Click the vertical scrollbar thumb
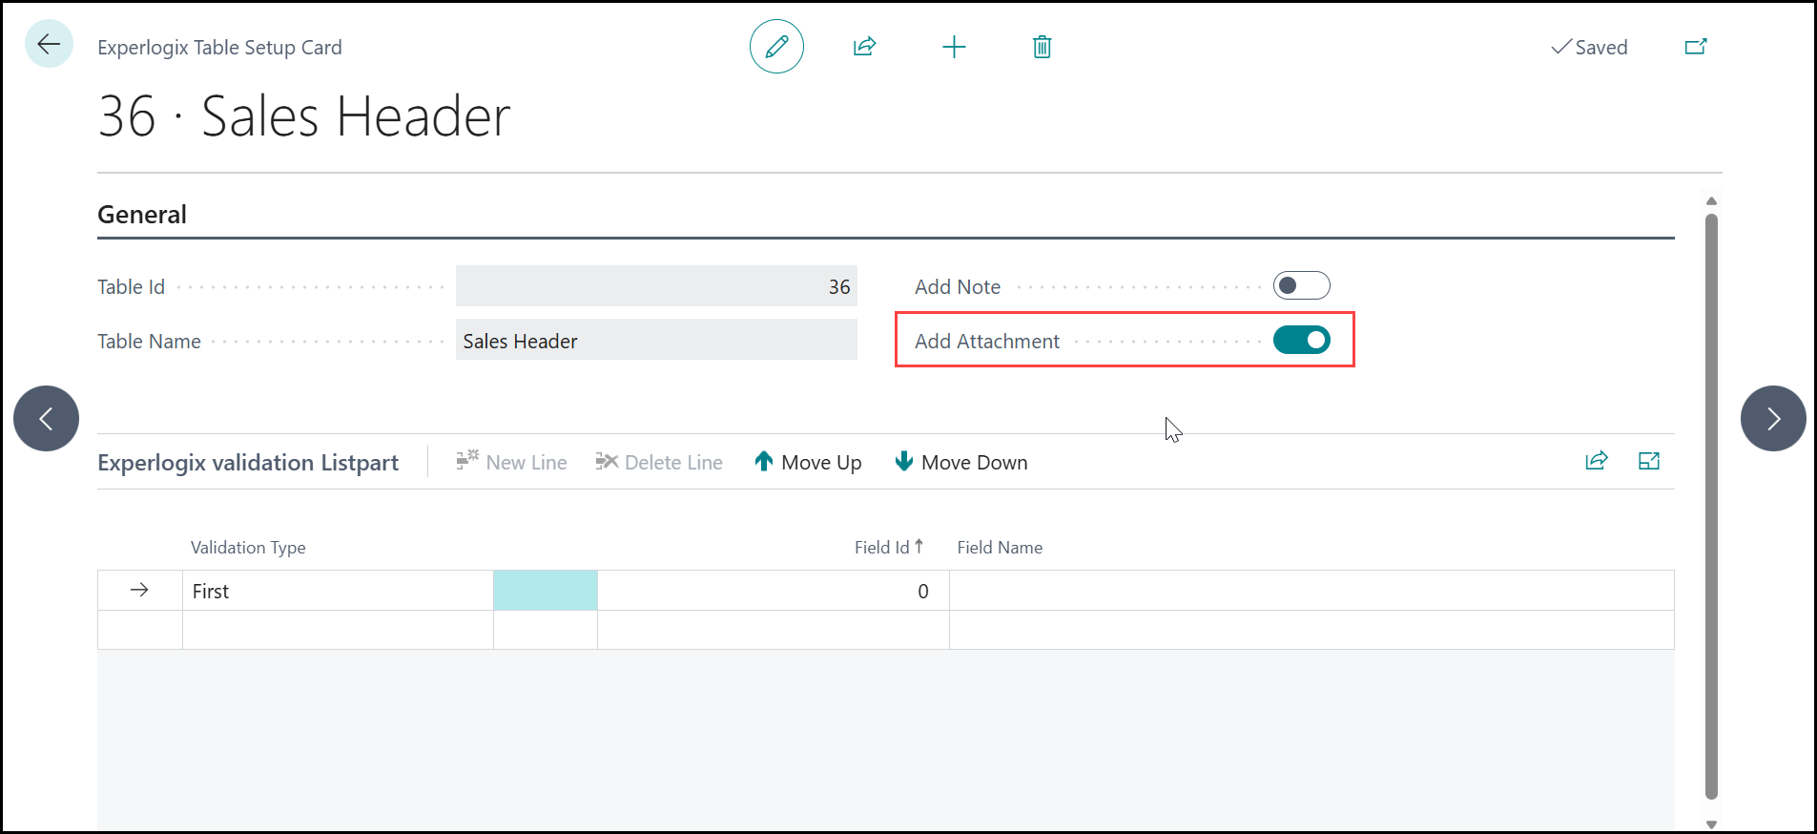Viewport: 1817px width, 834px height. 1711,506
